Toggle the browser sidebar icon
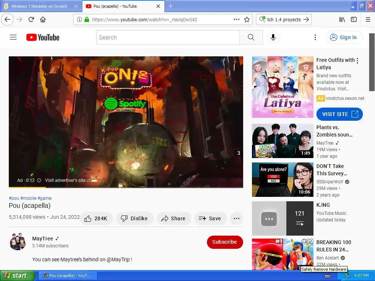375x281 pixels. click(x=354, y=20)
